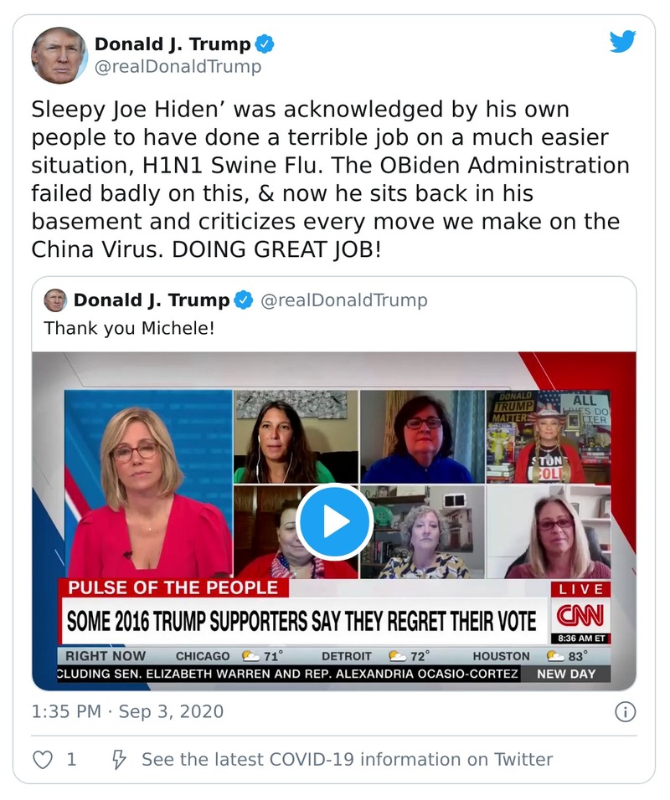Click the LIVE indicator on the video

(x=583, y=588)
